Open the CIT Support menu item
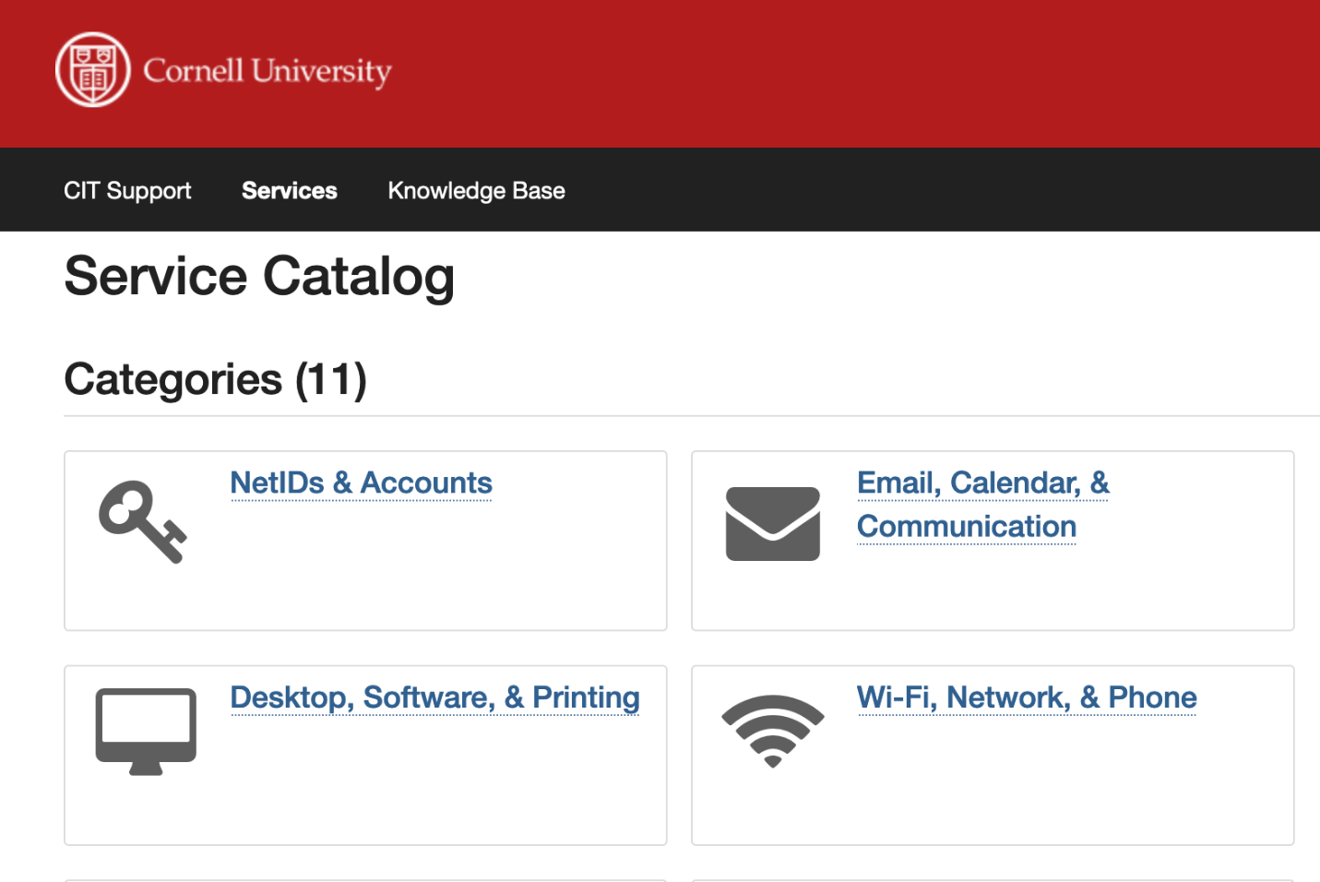The height and width of the screenshot is (882, 1320). click(x=127, y=190)
